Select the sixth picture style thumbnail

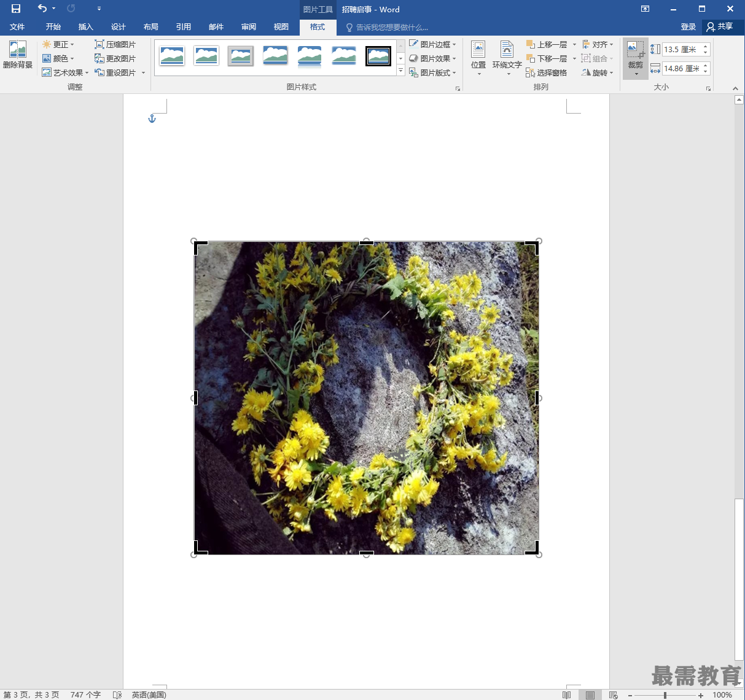point(344,56)
